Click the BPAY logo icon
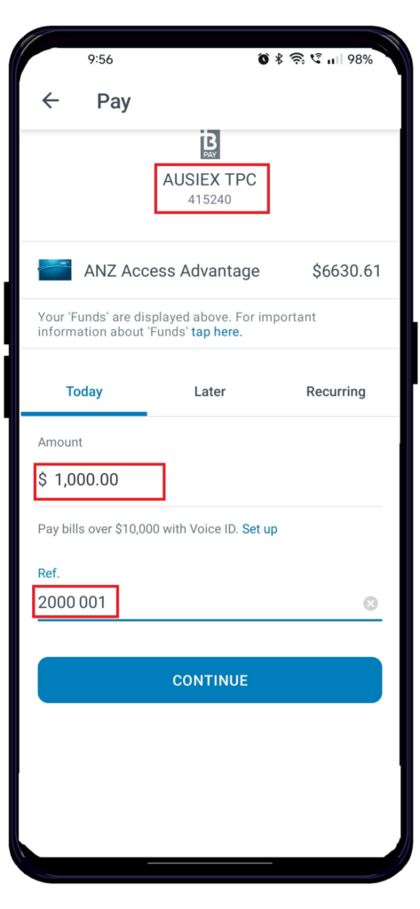This screenshot has width=420, height=909. click(210, 145)
